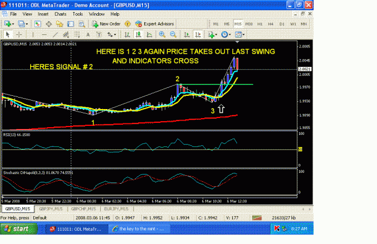Open the Windows start button

tap(19, 228)
